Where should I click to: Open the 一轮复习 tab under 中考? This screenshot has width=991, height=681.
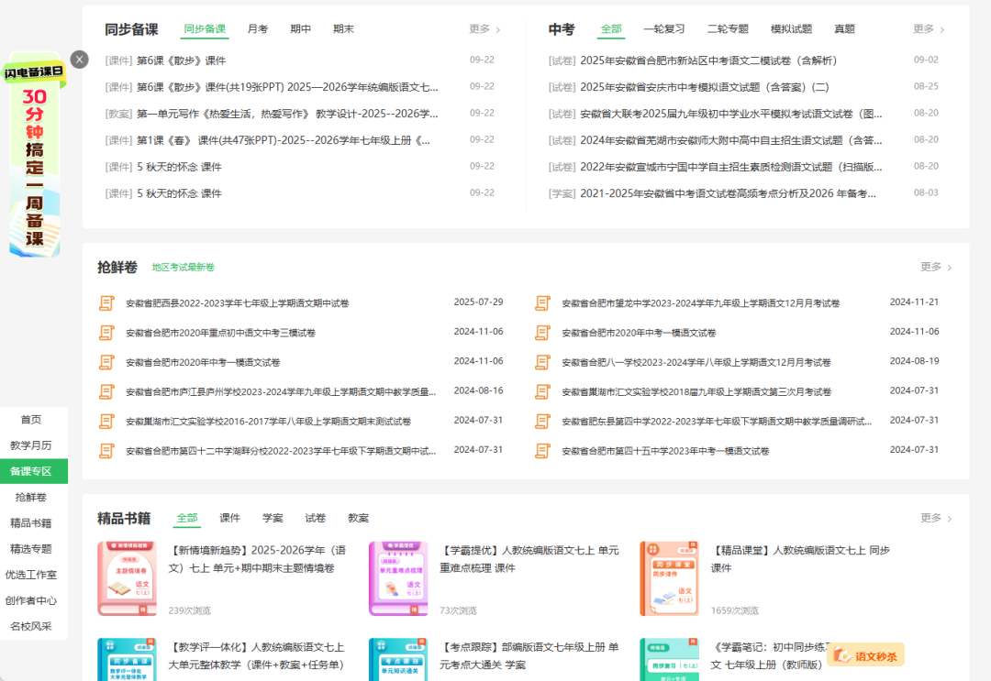click(663, 28)
